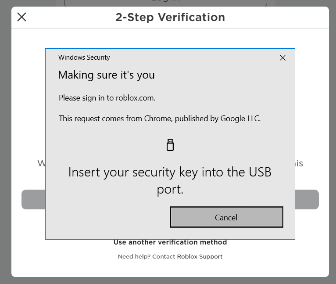The image size is (336, 284).
Task: Click gray verify button left of dialog
Action: click(33, 199)
